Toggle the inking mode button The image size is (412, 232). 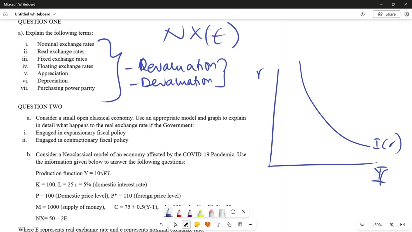(x=186, y=225)
